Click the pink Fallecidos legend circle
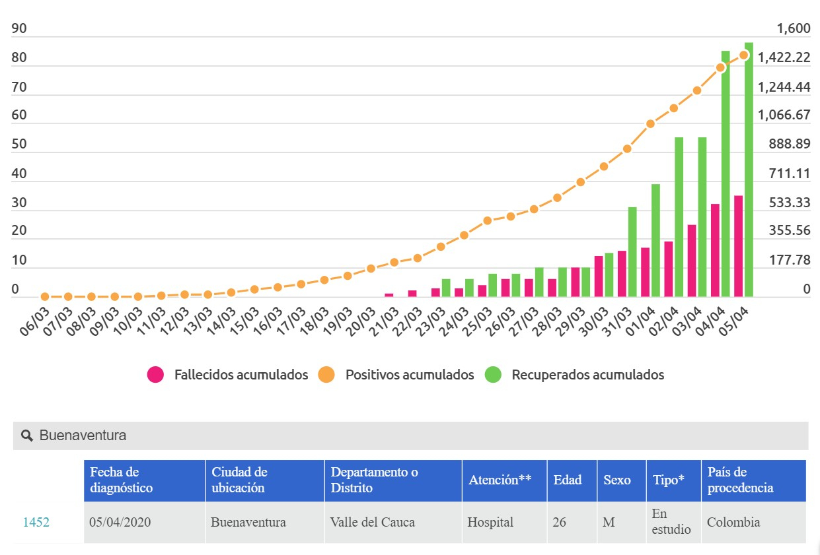Screen dimensions: 820x555 pyautogui.click(x=155, y=375)
